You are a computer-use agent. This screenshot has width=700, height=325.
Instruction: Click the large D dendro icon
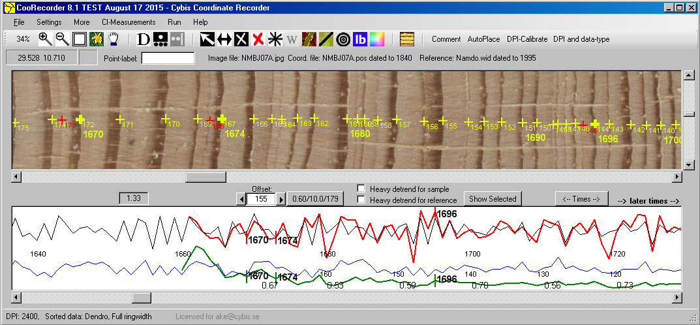(x=144, y=39)
